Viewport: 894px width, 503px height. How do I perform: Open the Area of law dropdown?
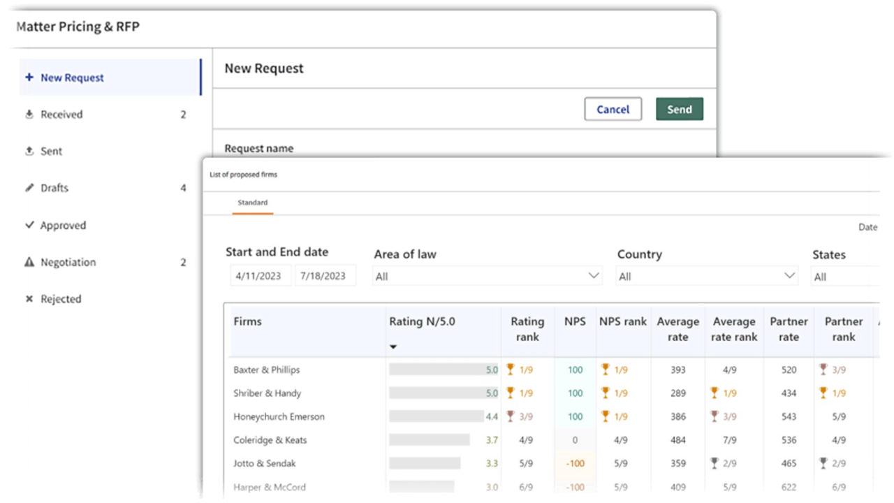[488, 277]
